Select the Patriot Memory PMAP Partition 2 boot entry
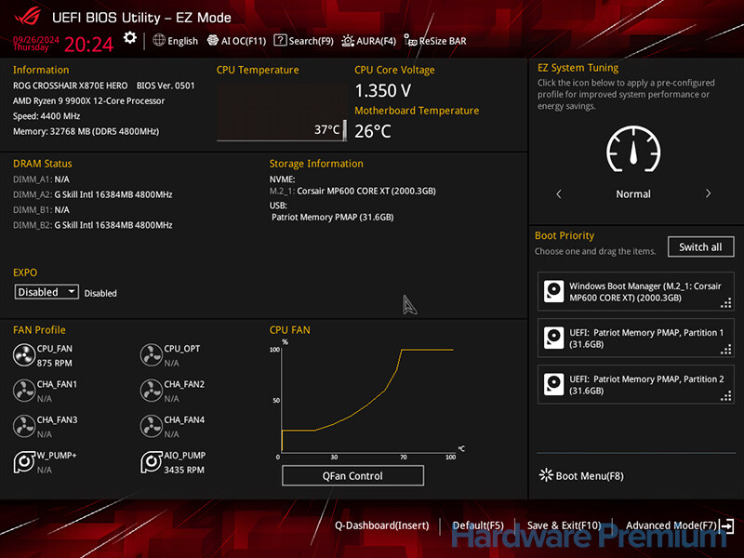Image resolution: width=744 pixels, height=558 pixels. click(x=636, y=385)
